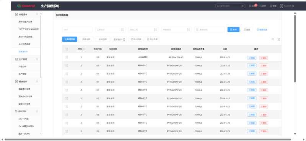The width and height of the screenshot is (306, 141).
Task: Open 原材料供应明细 in the sidebar
Action: click(25, 36)
